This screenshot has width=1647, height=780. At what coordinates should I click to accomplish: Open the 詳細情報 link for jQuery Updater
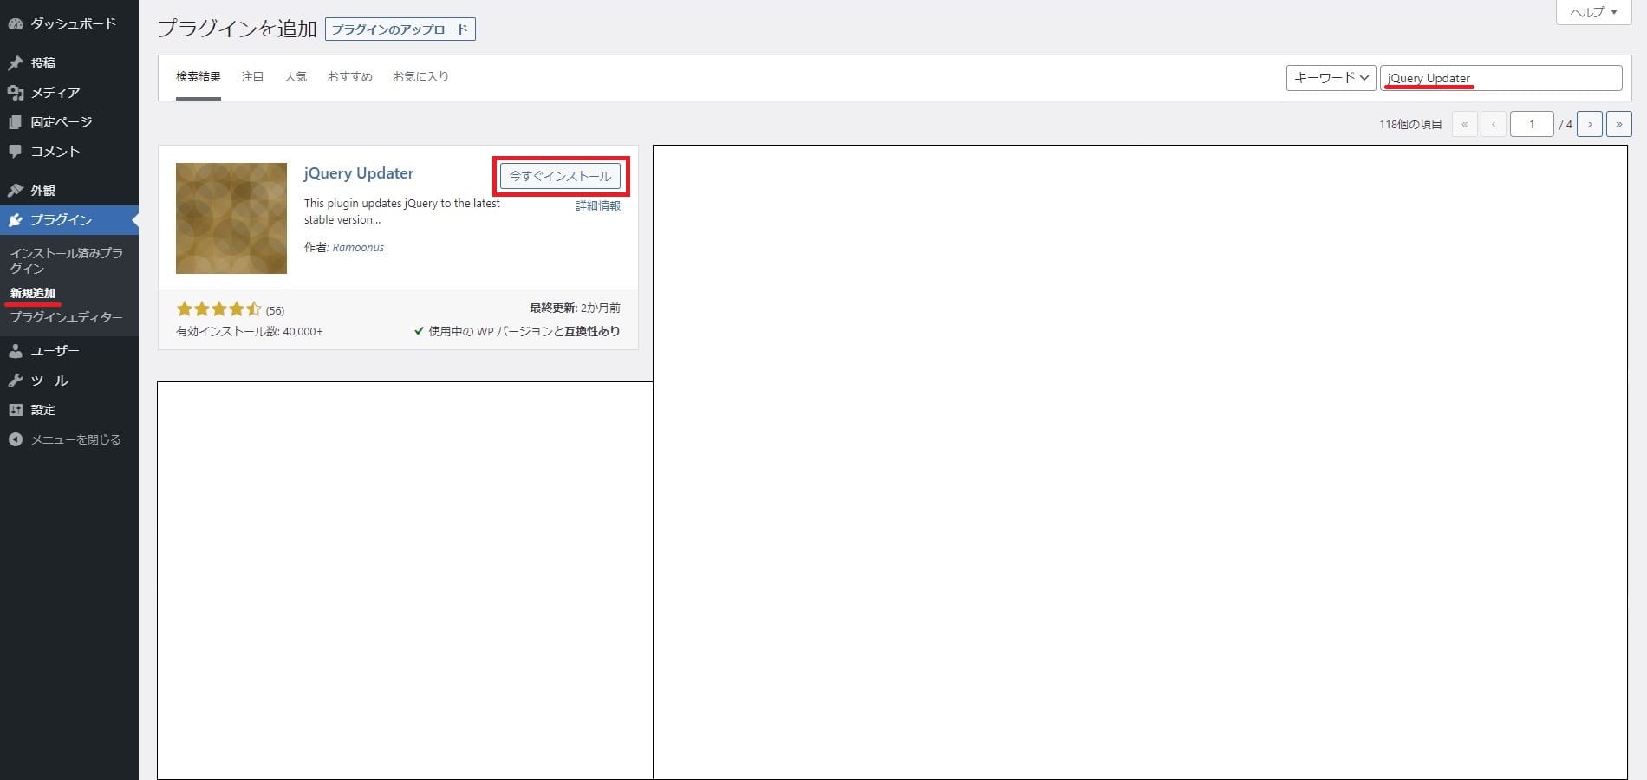(x=596, y=206)
